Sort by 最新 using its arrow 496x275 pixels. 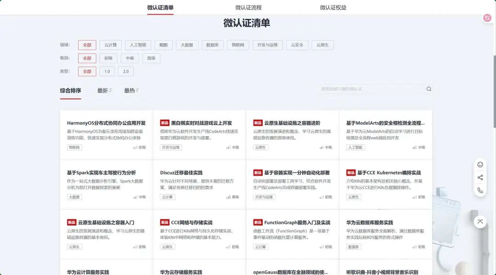110,90
